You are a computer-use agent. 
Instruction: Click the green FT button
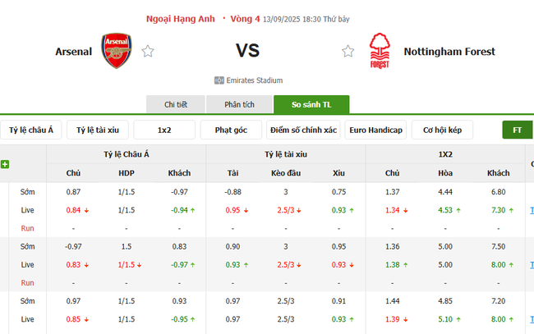click(518, 130)
